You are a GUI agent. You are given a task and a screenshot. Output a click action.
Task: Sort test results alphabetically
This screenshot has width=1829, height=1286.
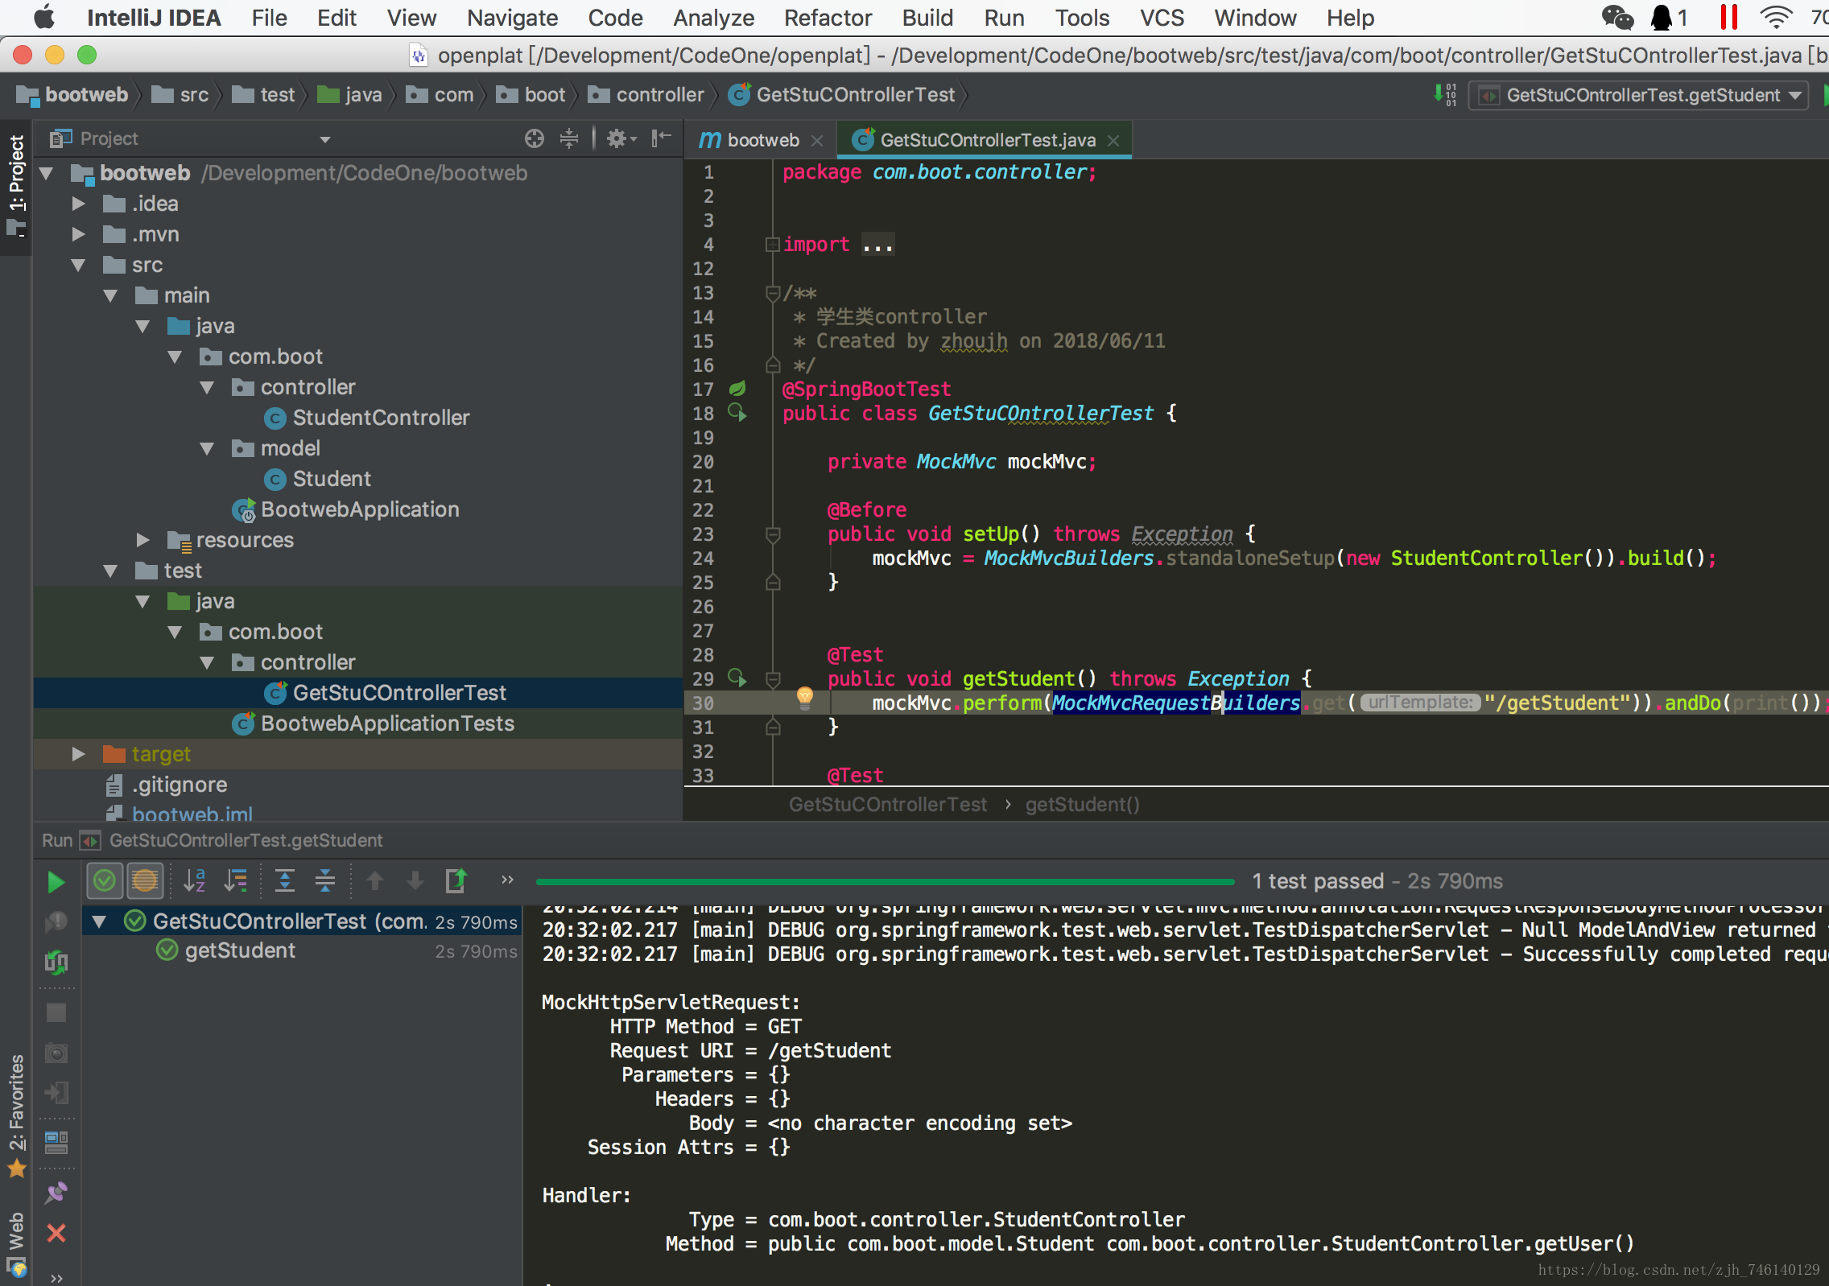pyautogui.click(x=195, y=881)
